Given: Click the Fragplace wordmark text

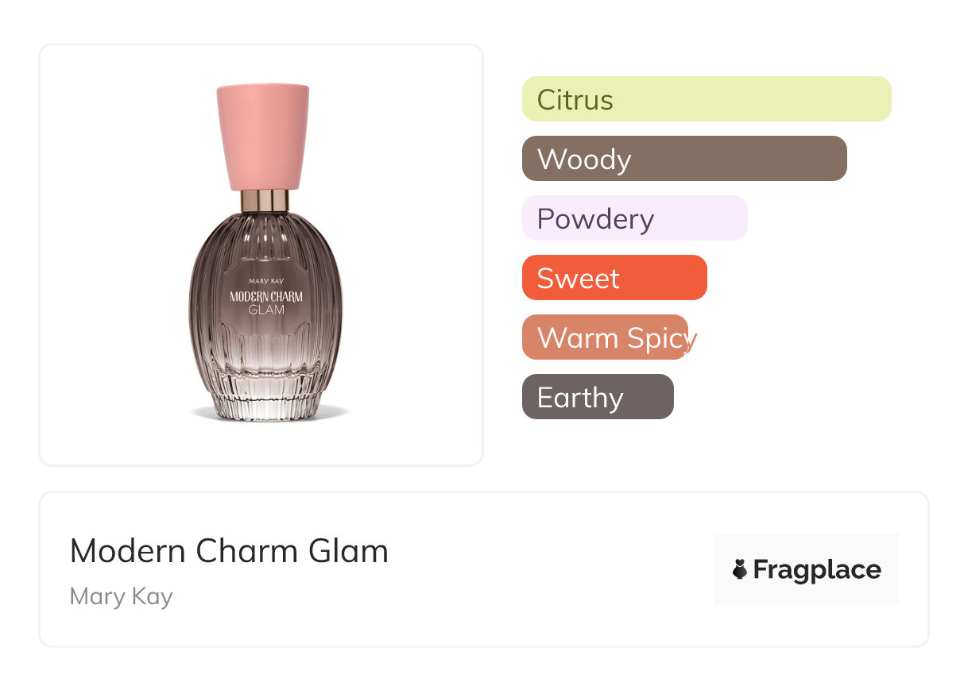Looking at the screenshot, I should [817, 570].
